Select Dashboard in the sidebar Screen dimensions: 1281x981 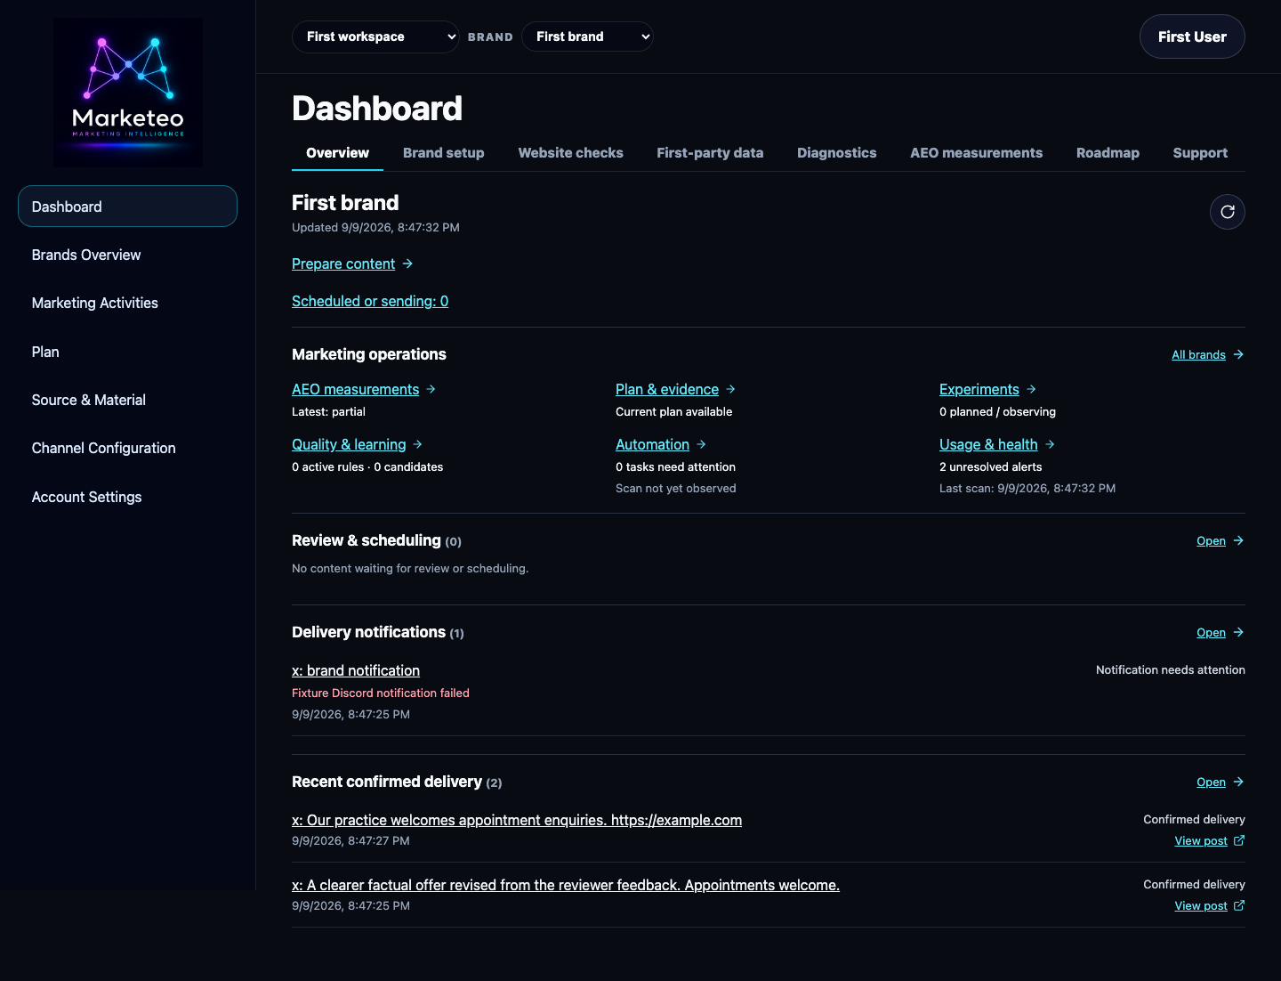tap(127, 207)
